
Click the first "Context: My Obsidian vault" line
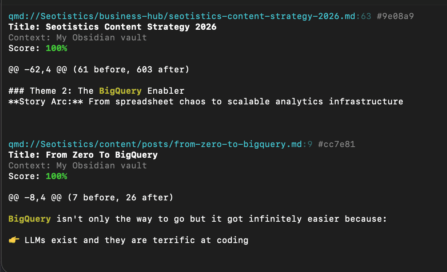pyautogui.click(x=77, y=38)
